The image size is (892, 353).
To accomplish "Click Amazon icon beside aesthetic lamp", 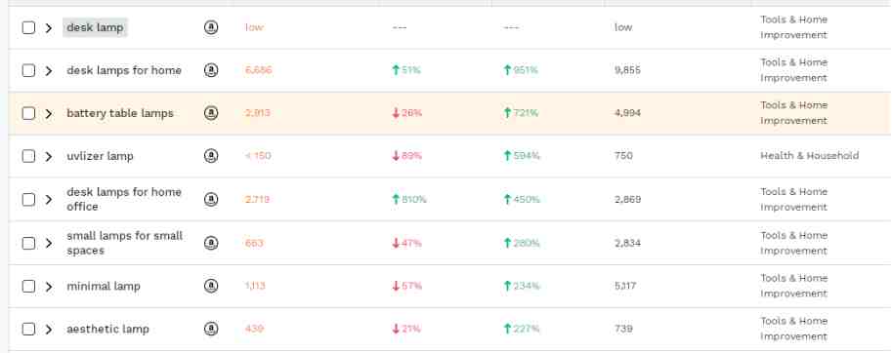I will coord(211,329).
